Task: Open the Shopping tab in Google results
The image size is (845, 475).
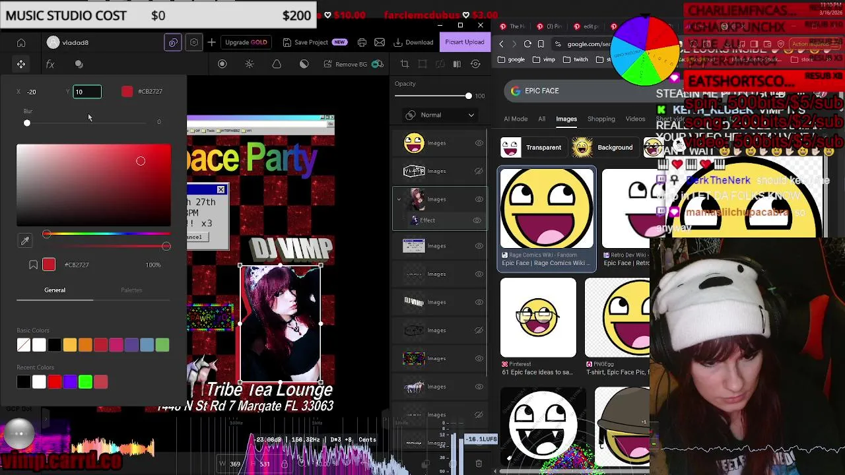Action: click(601, 119)
